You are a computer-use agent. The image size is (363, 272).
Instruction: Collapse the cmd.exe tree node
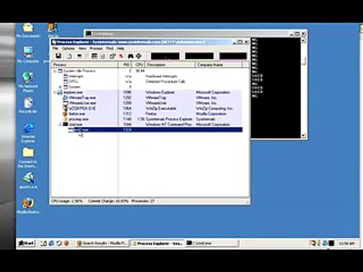(x=60, y=124)
